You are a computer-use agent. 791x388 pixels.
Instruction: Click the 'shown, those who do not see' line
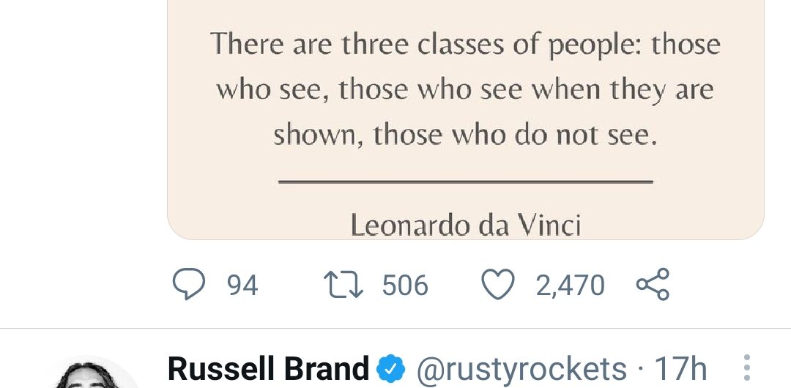[466, 135]
